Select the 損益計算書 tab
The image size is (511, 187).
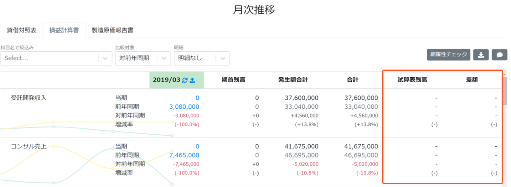click(64, 30)
